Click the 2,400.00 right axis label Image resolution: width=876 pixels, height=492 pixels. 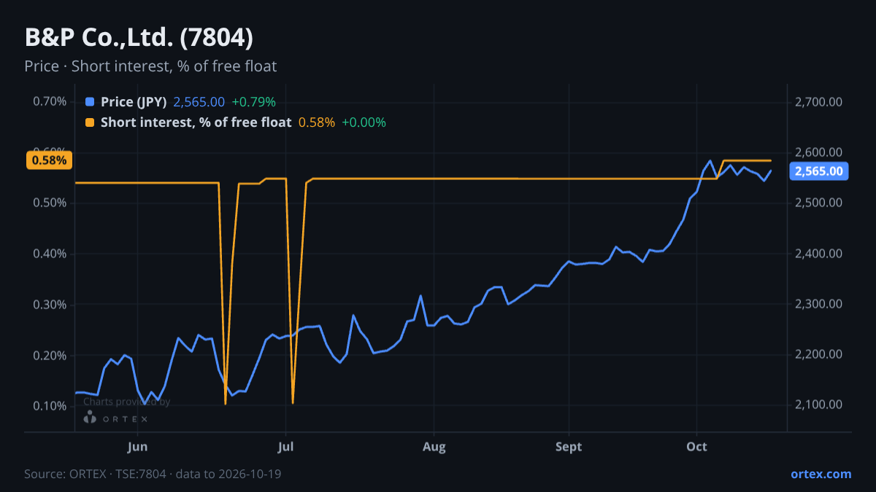pyautogui.click(x=818, y=254)
